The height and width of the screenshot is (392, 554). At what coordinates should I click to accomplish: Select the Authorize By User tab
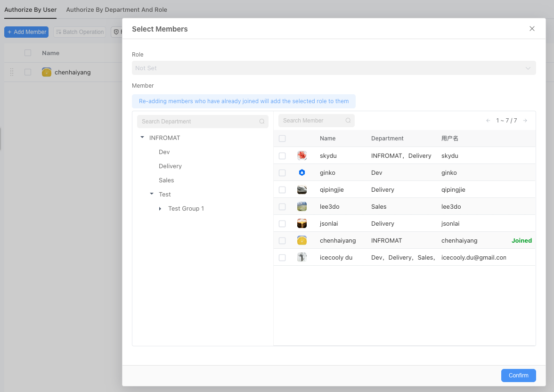click(x=30, y=9)
